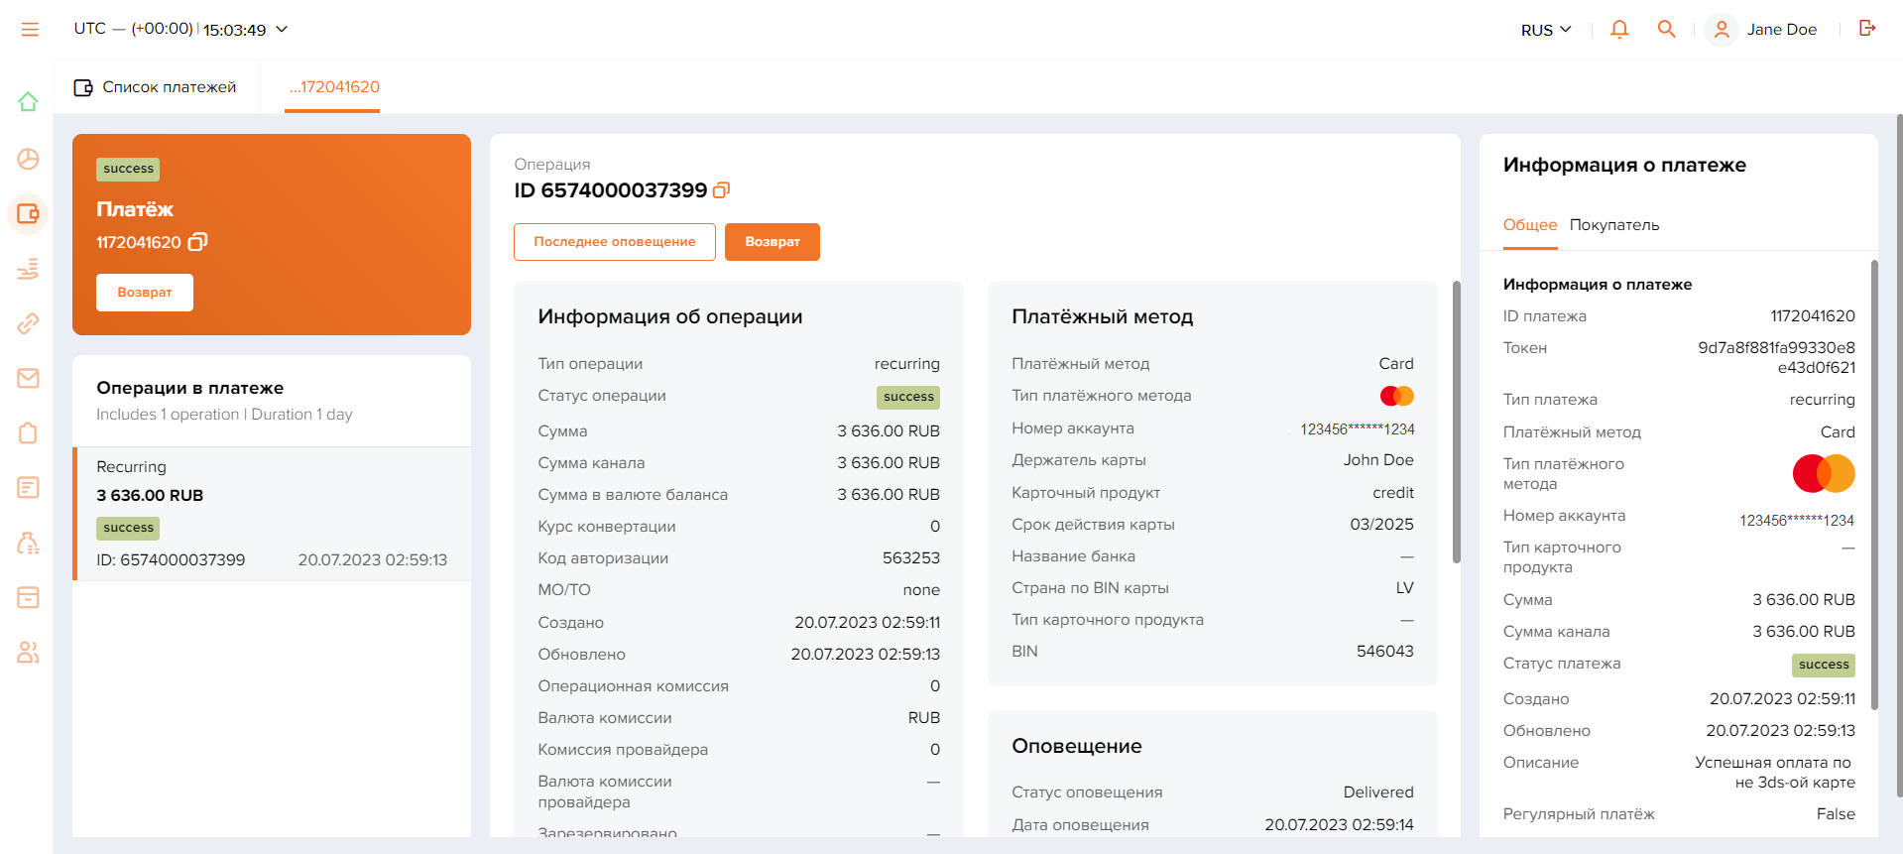The image size is (1903, 854).
Task: Open the document list reports icon
Action: 28,487
